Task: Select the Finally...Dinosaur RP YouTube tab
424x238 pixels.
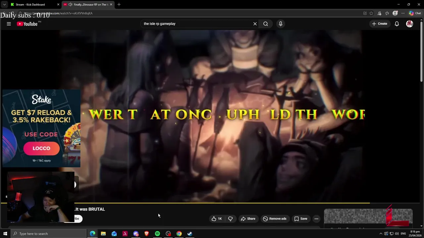Action: pyautogui.click(x=88, y=5)
